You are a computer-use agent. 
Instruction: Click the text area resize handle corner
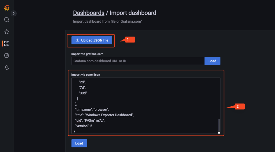[219, 133]
